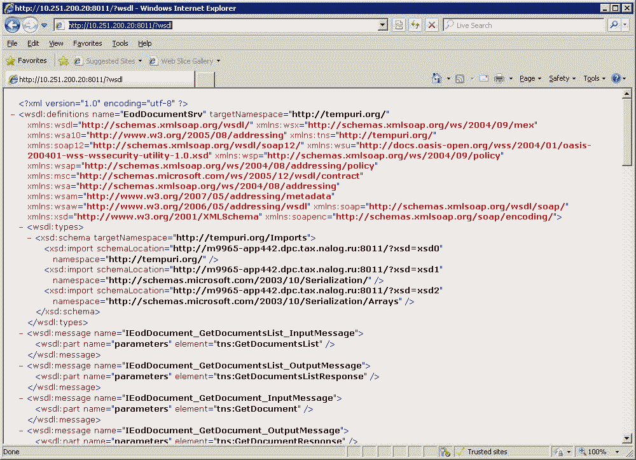
Task: Click the Stop loading X button
Action: click(x=432, y=25)
